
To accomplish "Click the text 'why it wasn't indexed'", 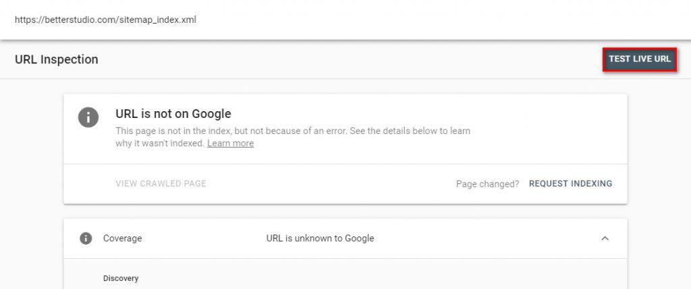I will (159, 143).
